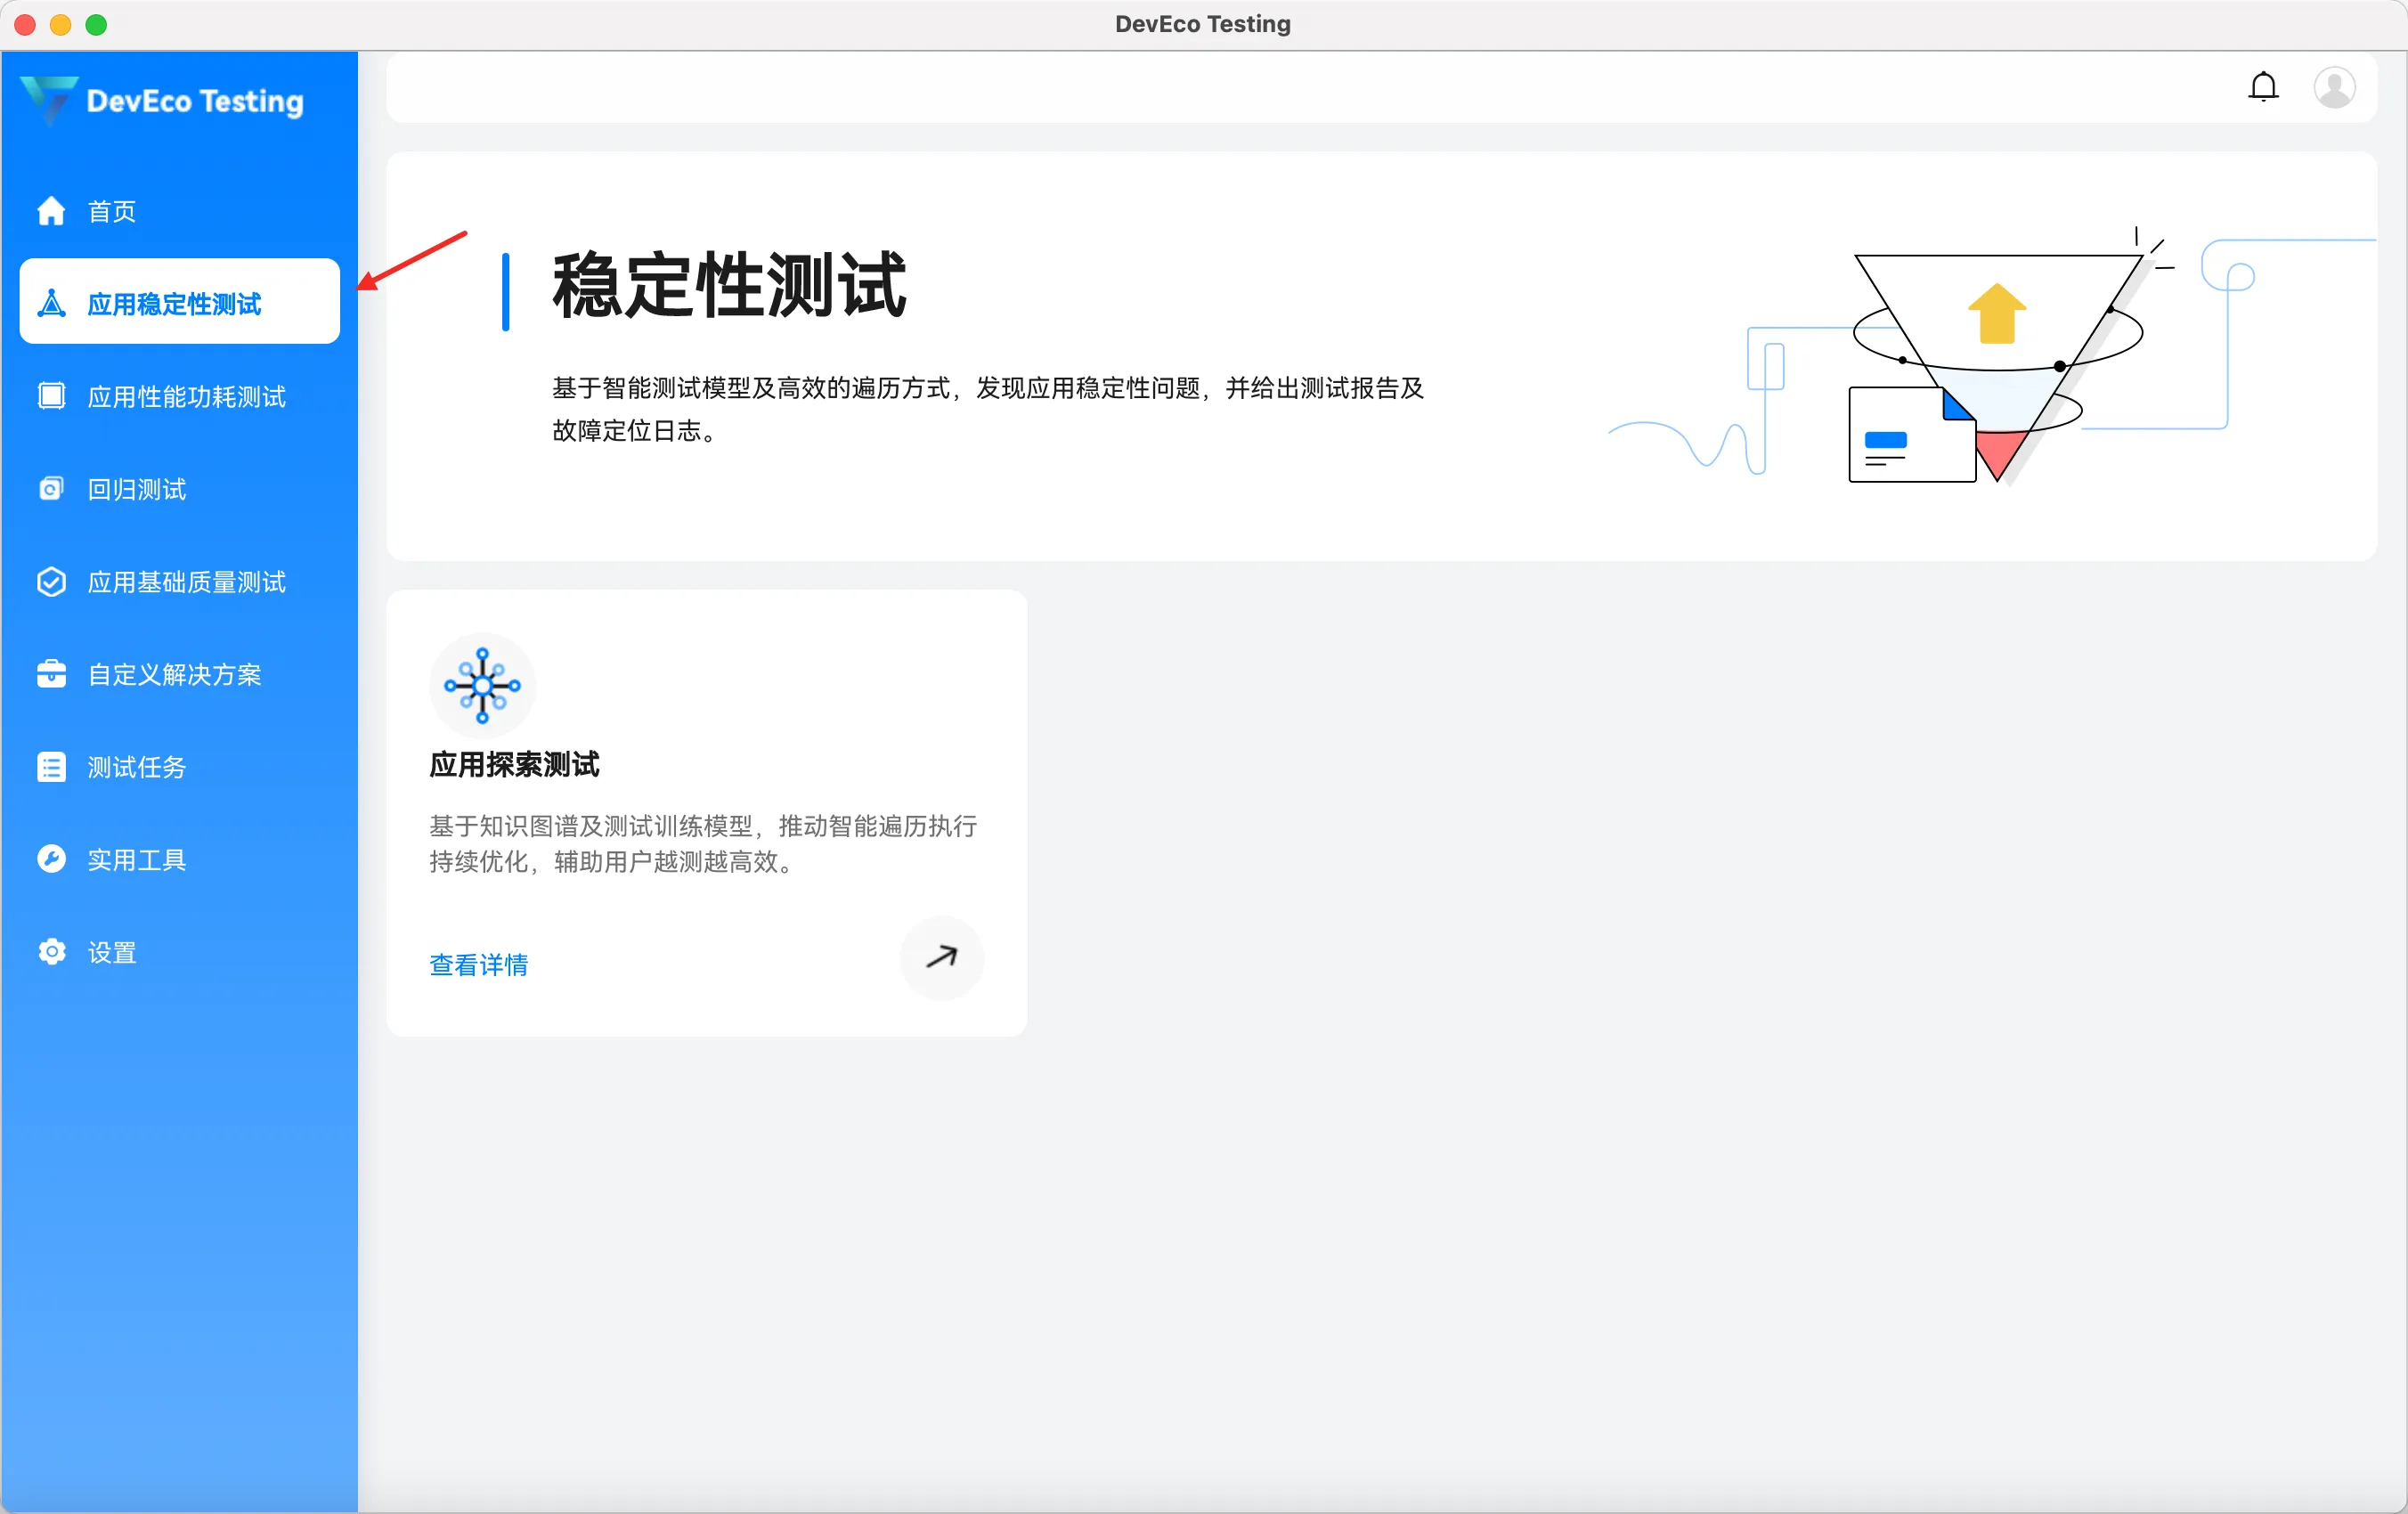Click the 应用探索测试 network graph icon
2408x1514 pixels.
click(x=482, y=686)
